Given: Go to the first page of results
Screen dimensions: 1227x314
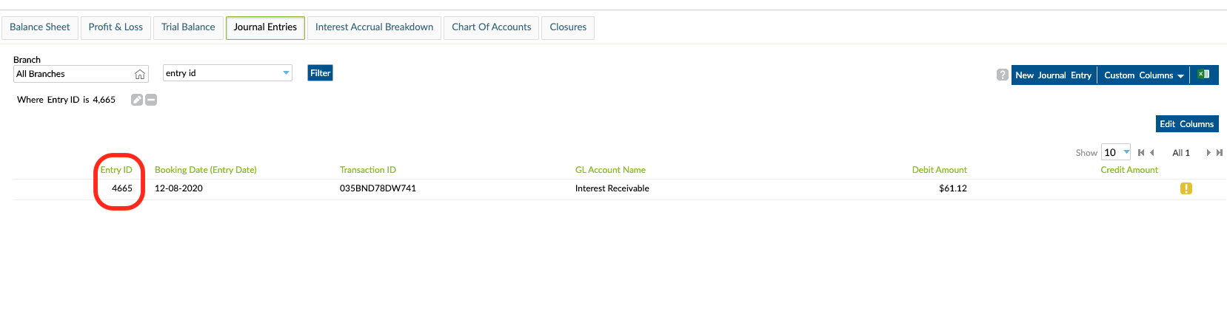Looking at the screenshot, I should click(1141, 153).
